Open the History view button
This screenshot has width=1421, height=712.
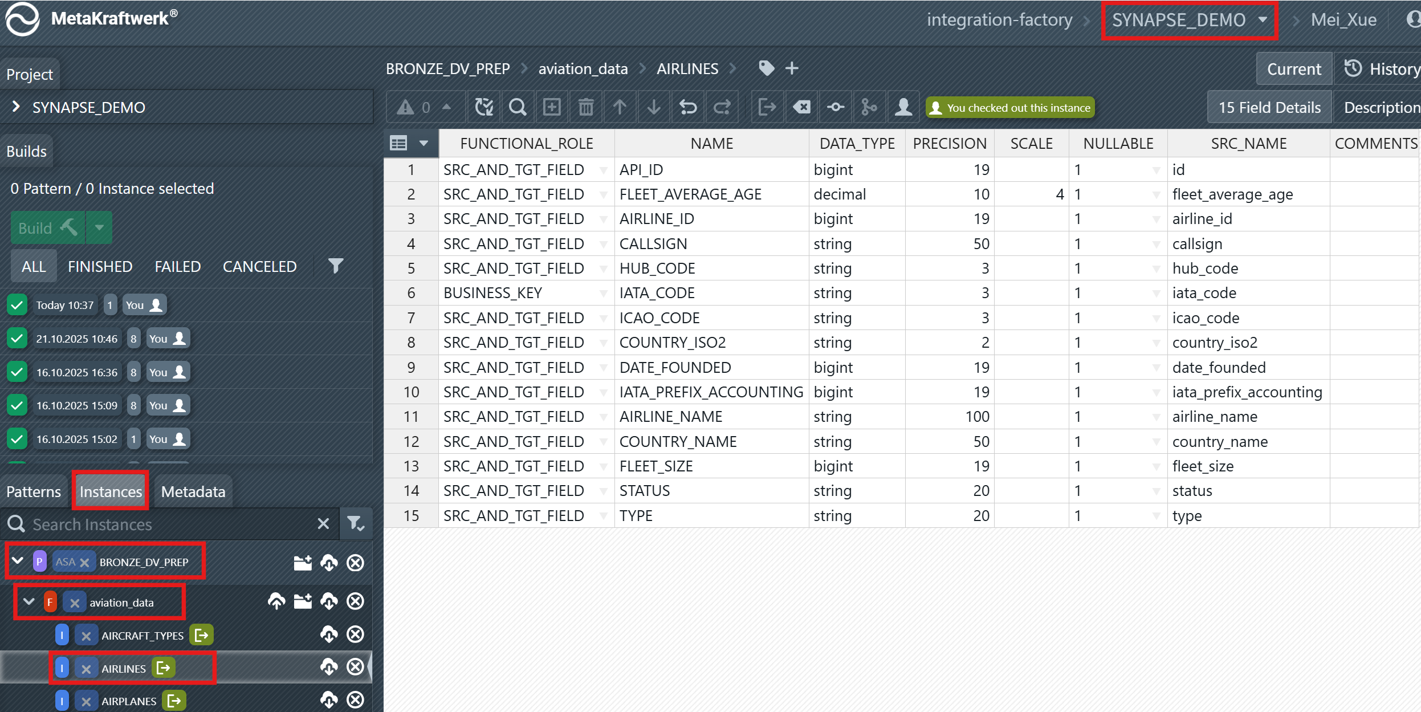click(1382, 69)
